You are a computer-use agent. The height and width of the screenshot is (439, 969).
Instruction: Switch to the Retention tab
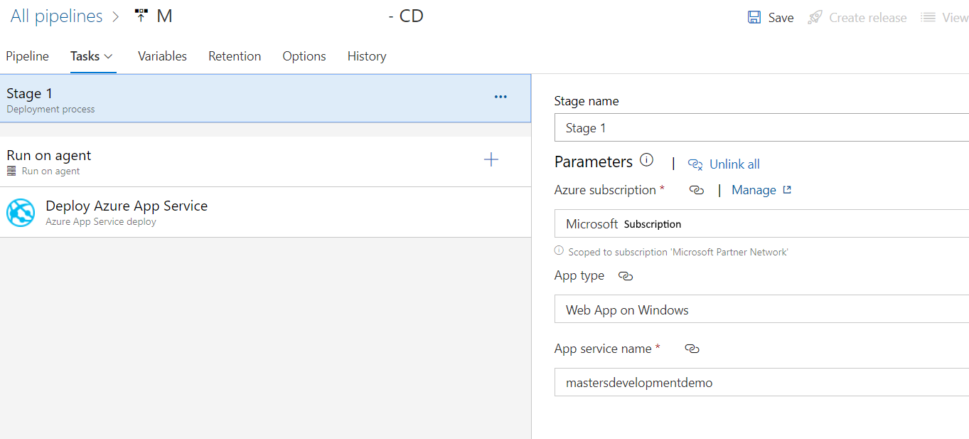point(235,55)
